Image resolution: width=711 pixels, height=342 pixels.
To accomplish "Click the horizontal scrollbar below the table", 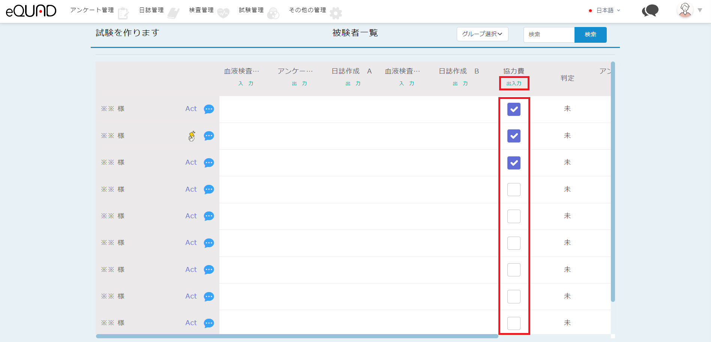I will [297, 336].
